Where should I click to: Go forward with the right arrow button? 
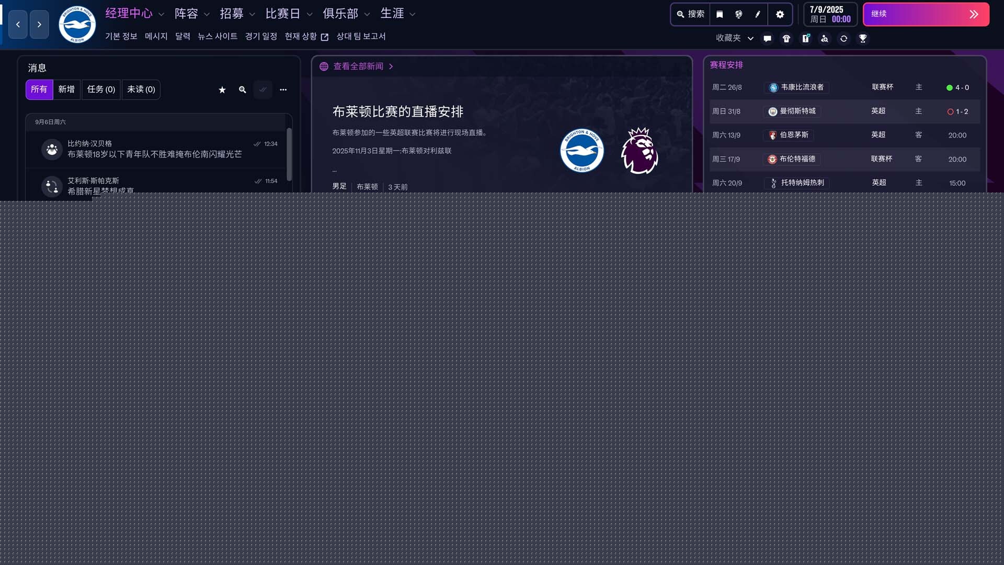point(39,25)
